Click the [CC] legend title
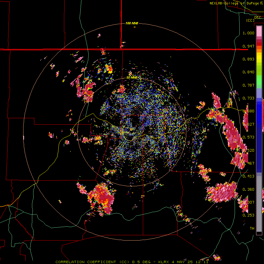Screen dimensions: 264x264 click(250, 20)
